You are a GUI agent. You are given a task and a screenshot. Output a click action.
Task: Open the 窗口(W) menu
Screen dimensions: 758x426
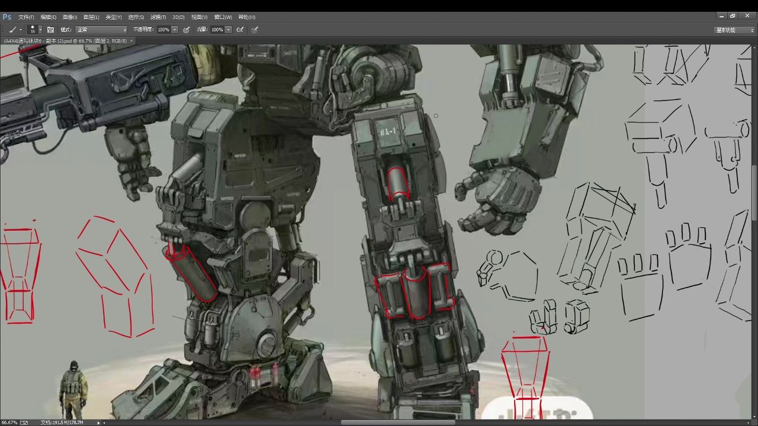point(223,17)
